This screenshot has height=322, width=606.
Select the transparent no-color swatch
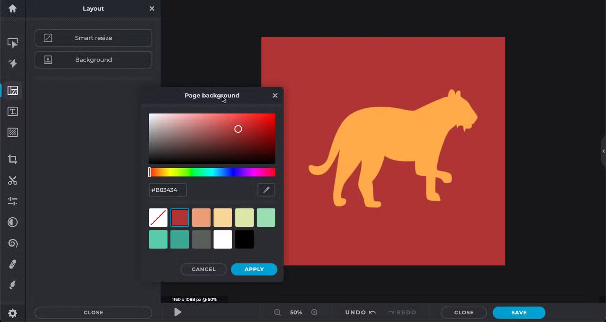pos(158,218)
